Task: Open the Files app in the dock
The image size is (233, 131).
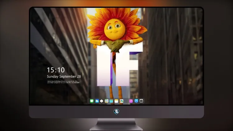Action: (x=121, y=101)
